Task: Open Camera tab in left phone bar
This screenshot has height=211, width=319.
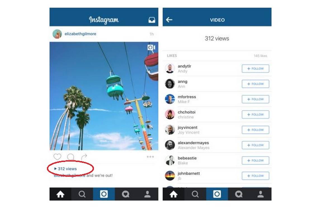Action: (104, 194)
